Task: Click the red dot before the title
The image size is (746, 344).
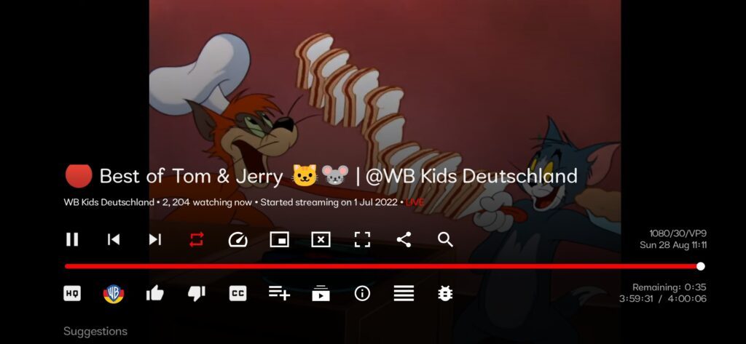Action: pyautogui.click(x=79, y=175)
